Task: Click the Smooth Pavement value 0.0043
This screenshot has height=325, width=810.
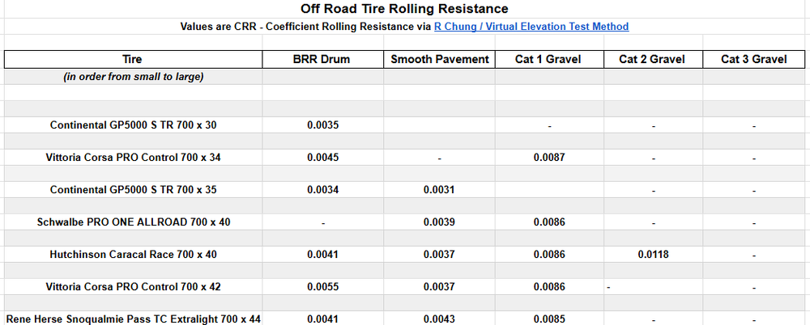Action: (439, 319)
